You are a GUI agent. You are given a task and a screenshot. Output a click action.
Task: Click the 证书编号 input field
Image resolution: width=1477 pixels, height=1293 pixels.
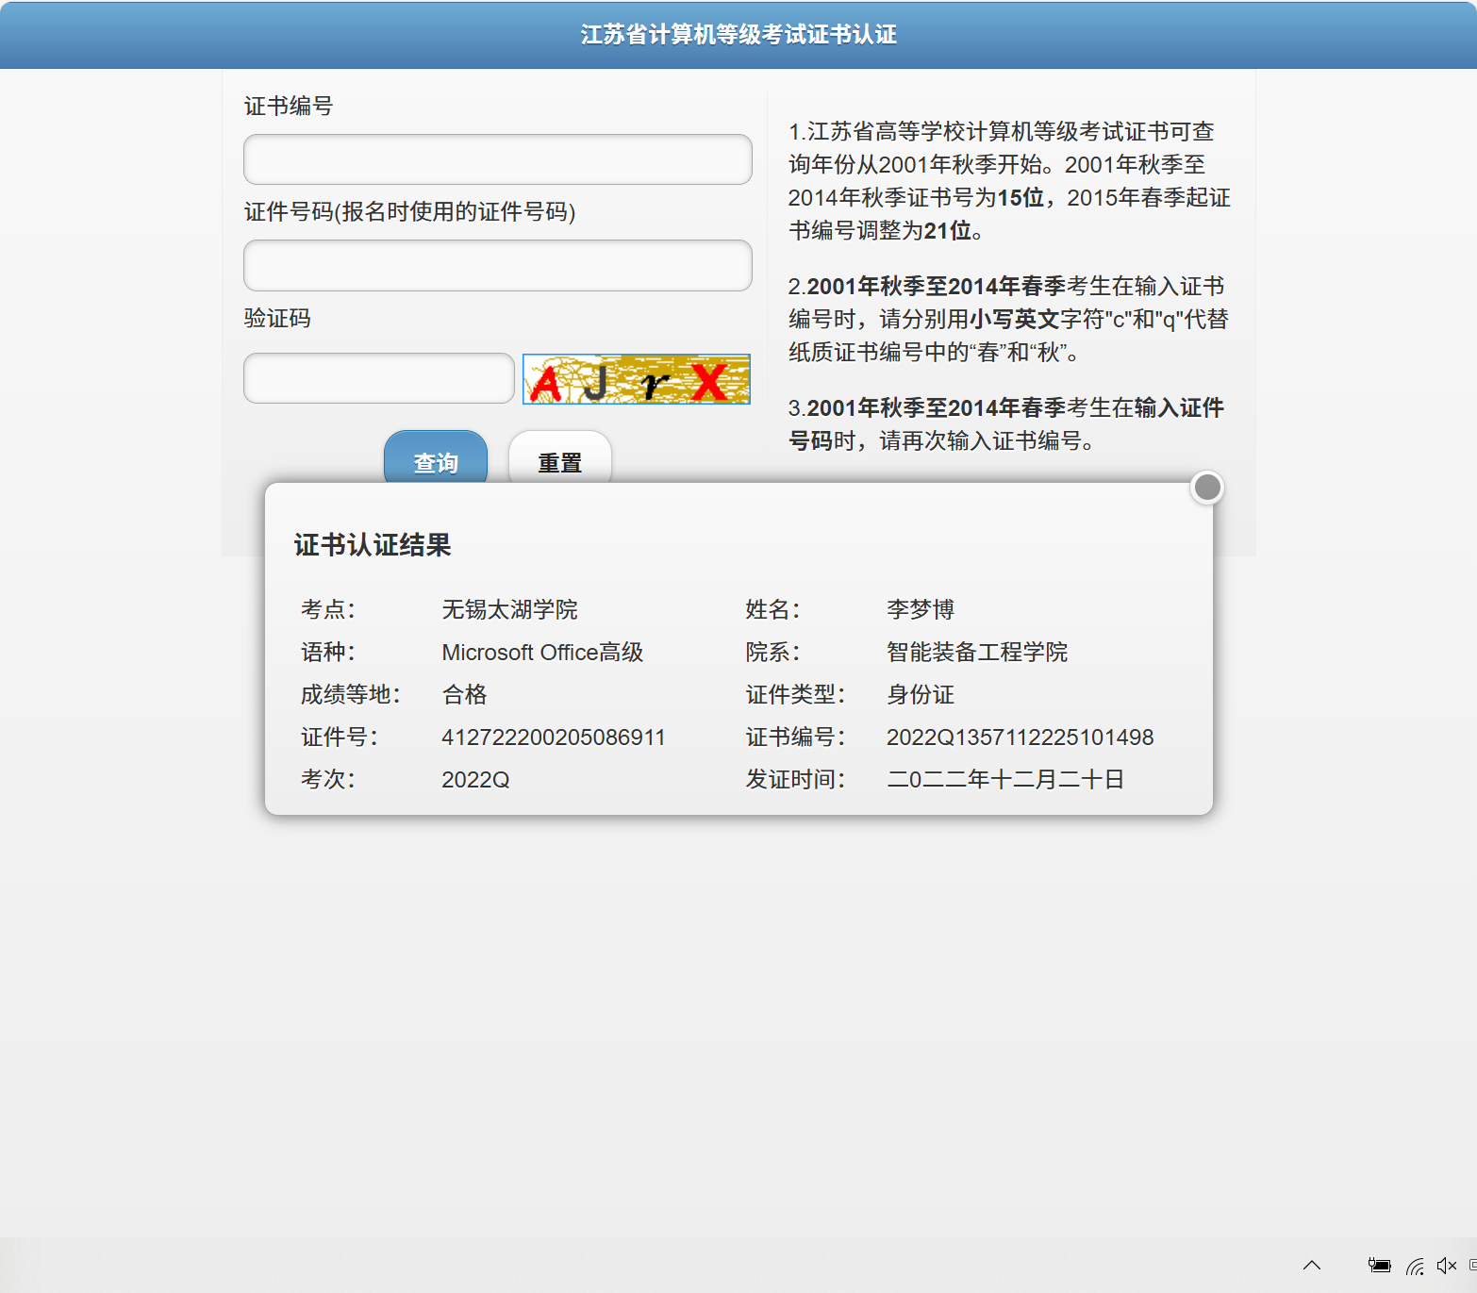point(497,159)
